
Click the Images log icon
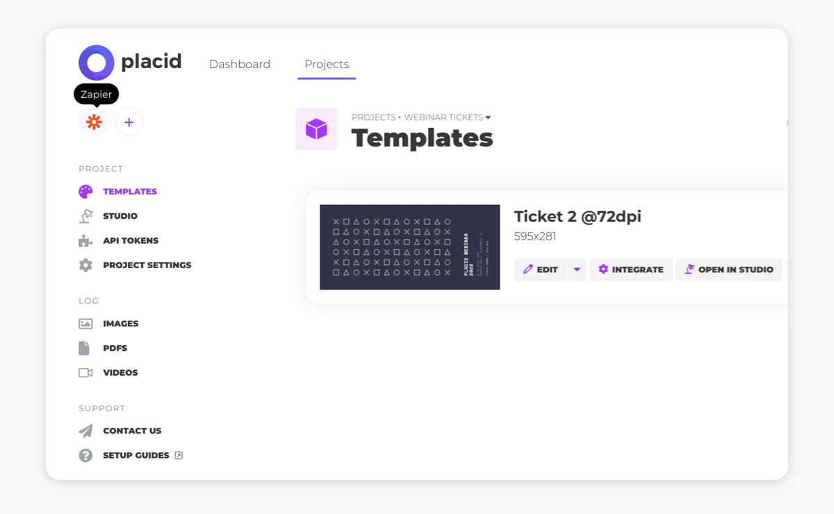(x=85, y=324)
